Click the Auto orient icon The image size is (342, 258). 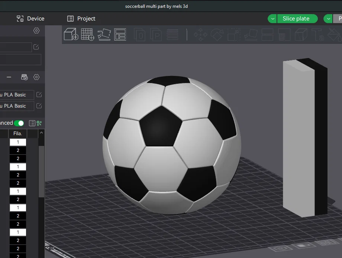click(x=104, y=34)
